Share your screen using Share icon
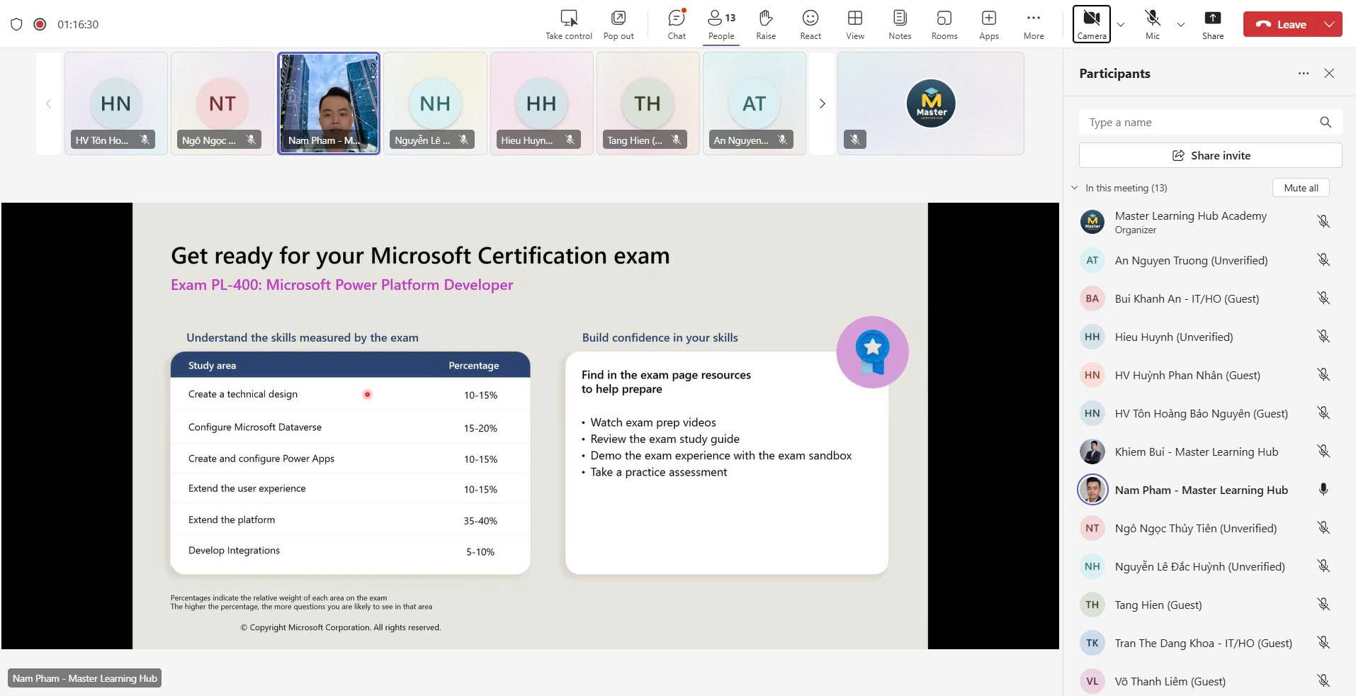1356x696 pixels. (x=1212, y=24)
